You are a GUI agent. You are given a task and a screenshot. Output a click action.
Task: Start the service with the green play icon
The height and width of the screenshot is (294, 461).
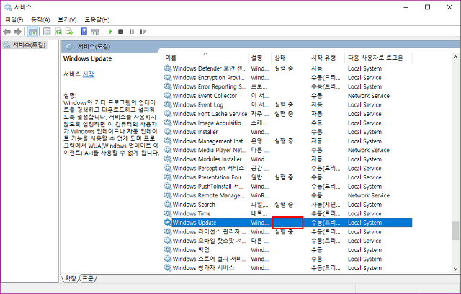point(110,32)
